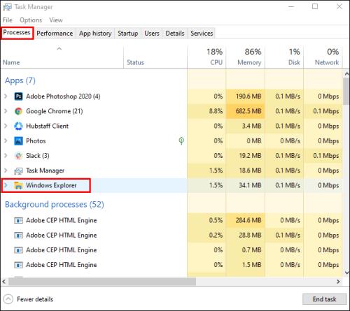Click the Hubstaff Client icon
The height and width of the screenshot is (311, 350).
pyautogui.click(x=18, y=126)
